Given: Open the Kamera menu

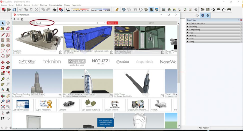Looking at the screenshot, I should 27,5.
